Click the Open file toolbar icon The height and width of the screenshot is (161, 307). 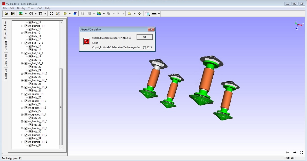coord(6,13)
